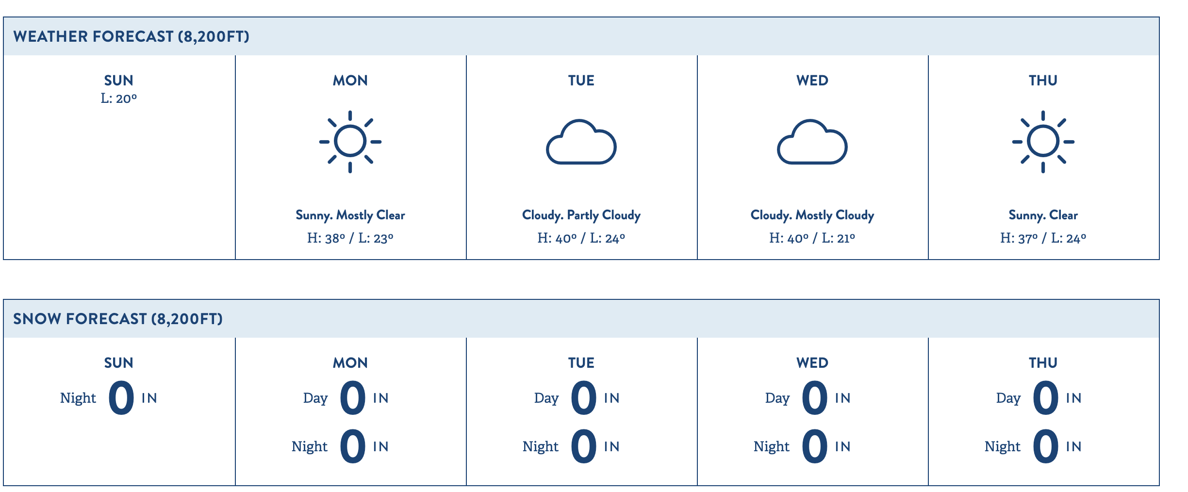Click the SUN low temperature L: 20°
Image resolution: width=1188 pixels, height=492 pixels.
click(119, 98)
